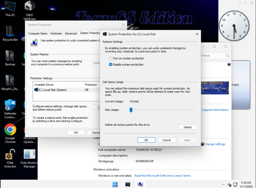The width and height of the screenshot is (256, 188).
Task: Open the Backup desktop icon
Action: coord(10,58)
